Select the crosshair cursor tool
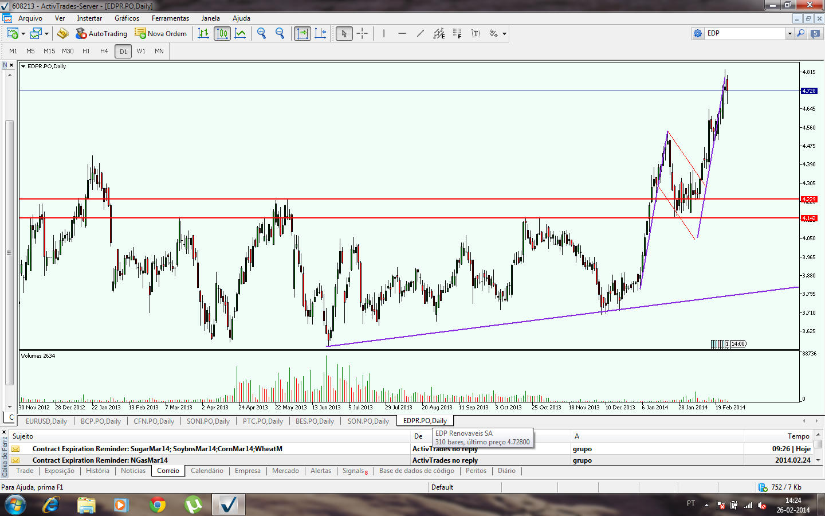Viewport: 825px width, 516px height. coord(362,34)
